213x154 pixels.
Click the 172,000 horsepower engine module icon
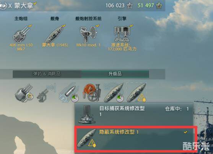pyautogui.click(x=122, y=34)
